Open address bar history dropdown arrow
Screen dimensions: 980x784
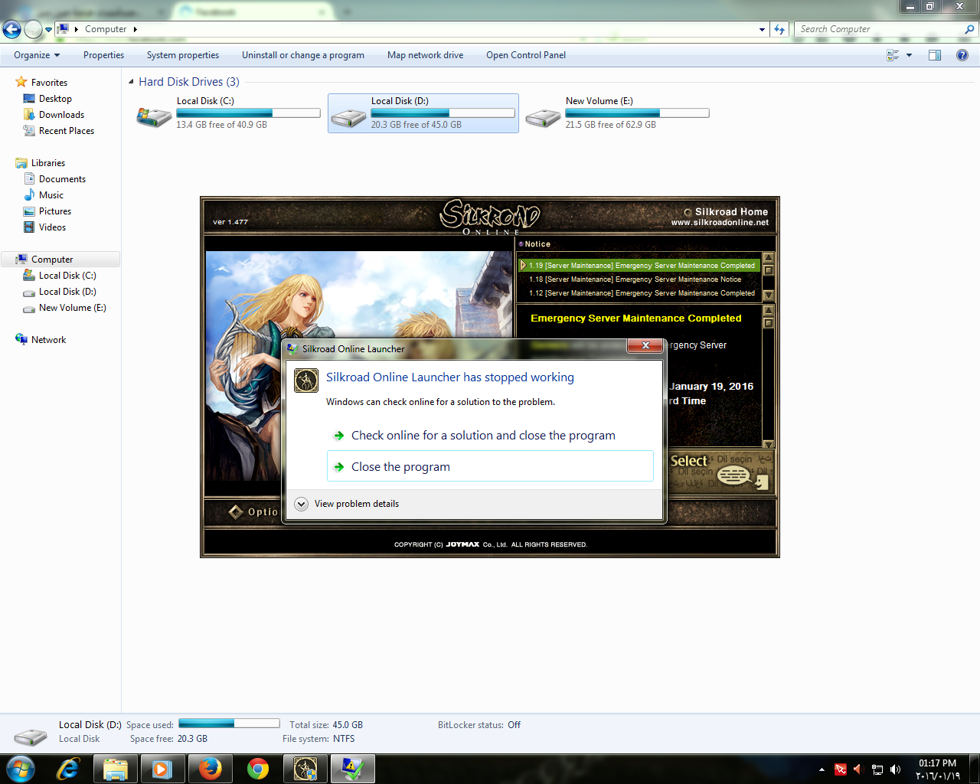coord(762,30)
